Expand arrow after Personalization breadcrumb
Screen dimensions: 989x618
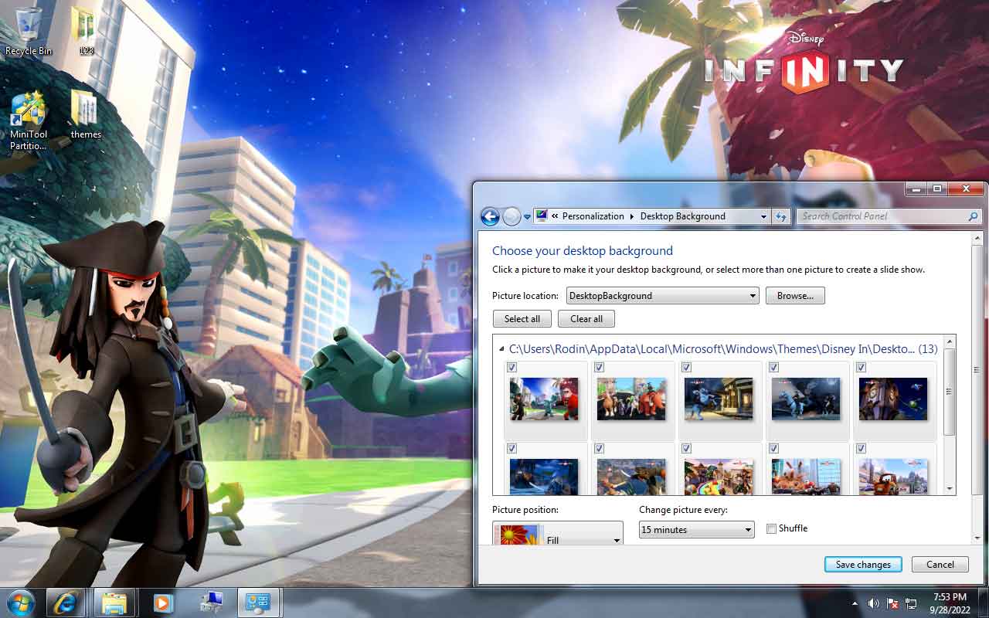[632, 216]
